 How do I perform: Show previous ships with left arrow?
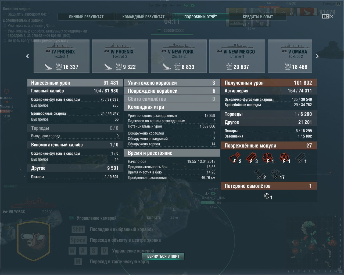coord(27,56)
